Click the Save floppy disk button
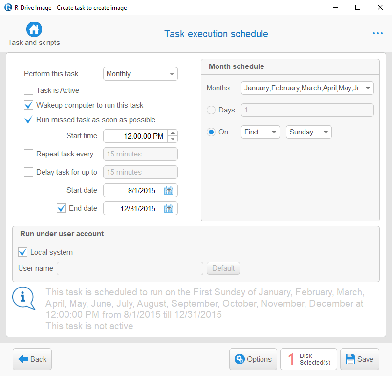This screenshot has width=392, height=376. [360, 359]
